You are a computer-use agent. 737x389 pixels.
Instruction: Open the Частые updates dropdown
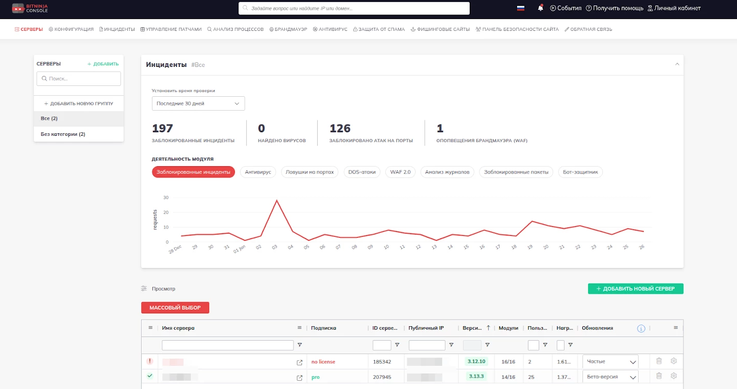(610, 362)
